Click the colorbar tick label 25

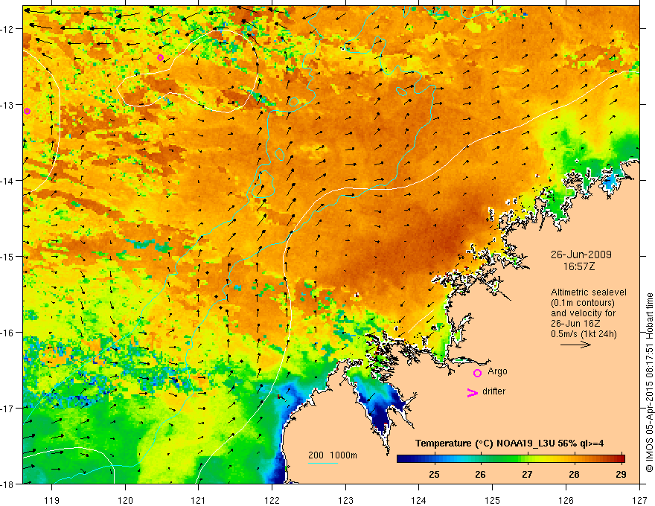(x=434, y=474)
